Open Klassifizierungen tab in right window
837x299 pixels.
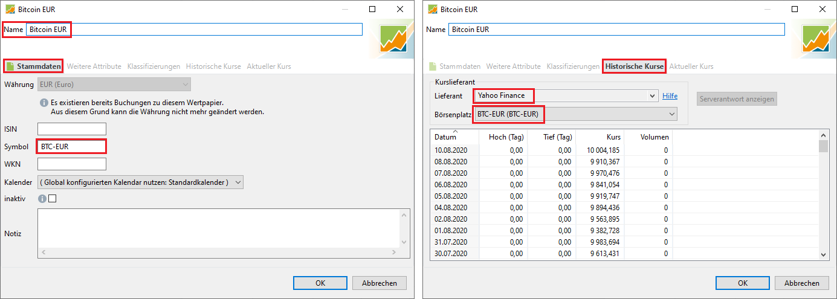click(573, 66)
